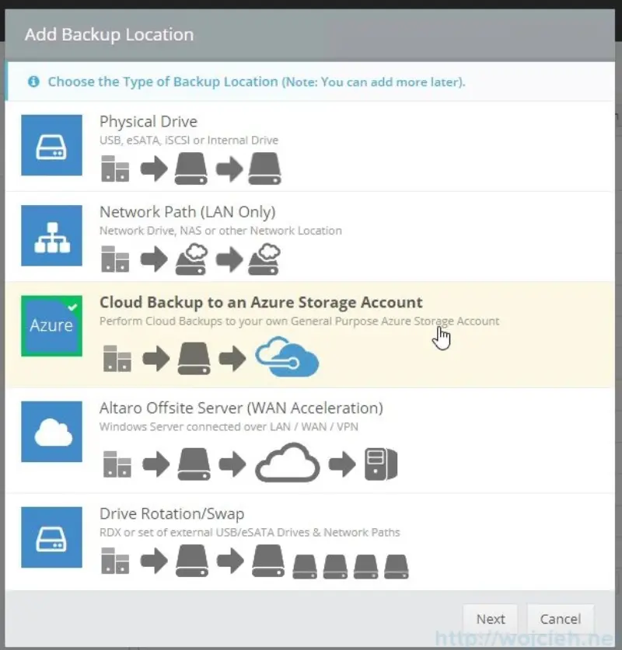The image size is (622, 650).
Task: Select the Drive Rotation/Swap option
Action: point(172,513)
